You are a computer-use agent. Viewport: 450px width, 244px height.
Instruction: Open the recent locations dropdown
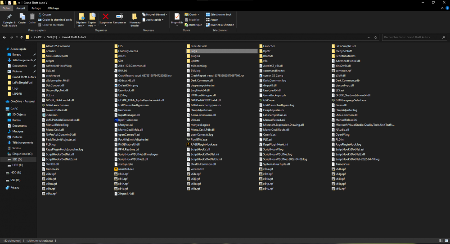[17, 37]
